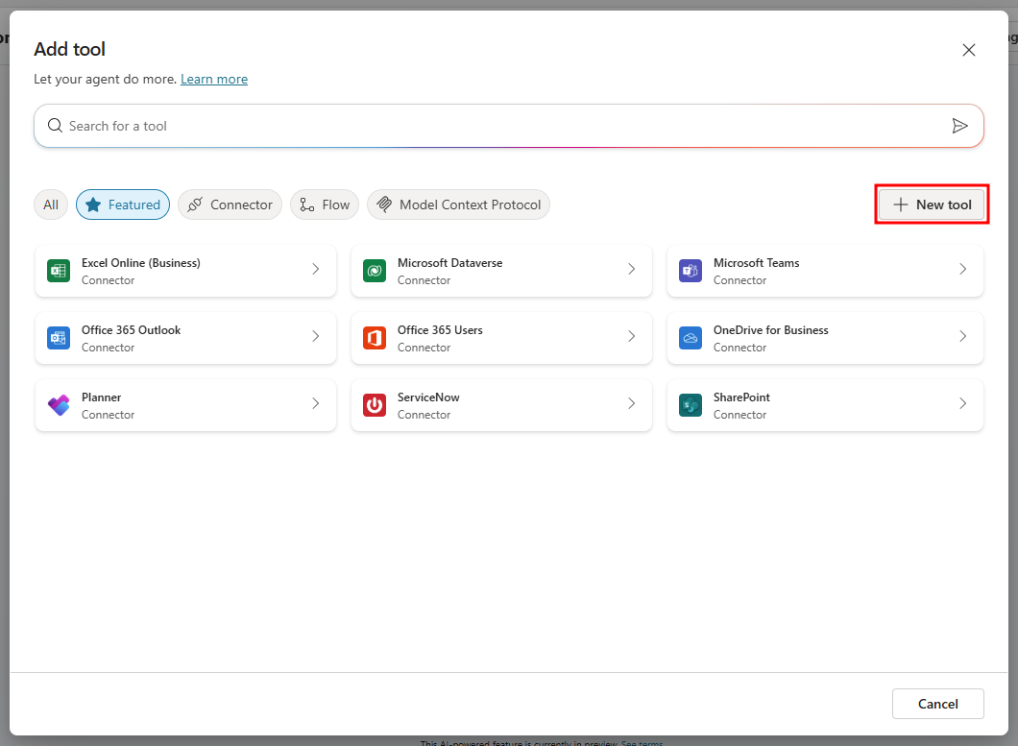This screenshot has height=746, width=1018.
Task: Expand Planner connector chevron
Action: pos(316,403)
